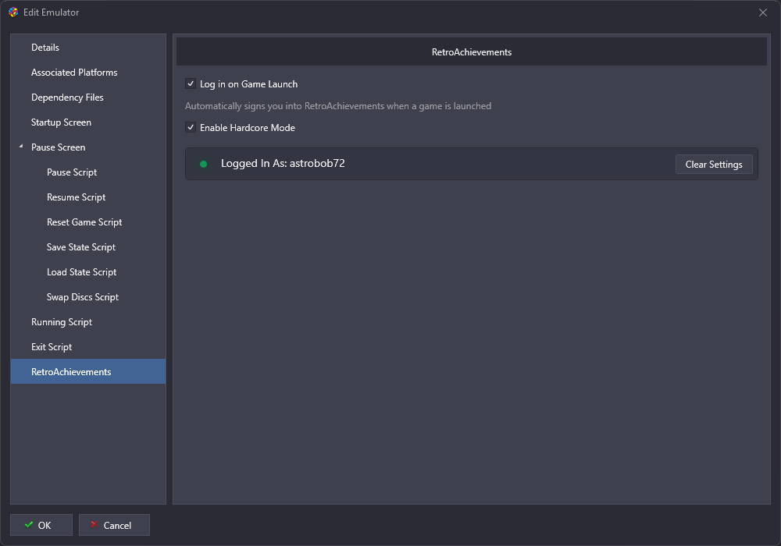Open the Pause Script page
The width and height of the screenshot is (781, 546).
click(88, 172)
